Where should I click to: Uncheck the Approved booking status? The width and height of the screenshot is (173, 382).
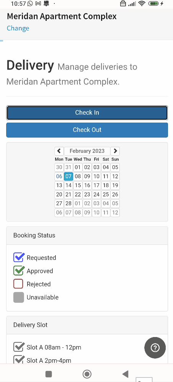[19, 271]
